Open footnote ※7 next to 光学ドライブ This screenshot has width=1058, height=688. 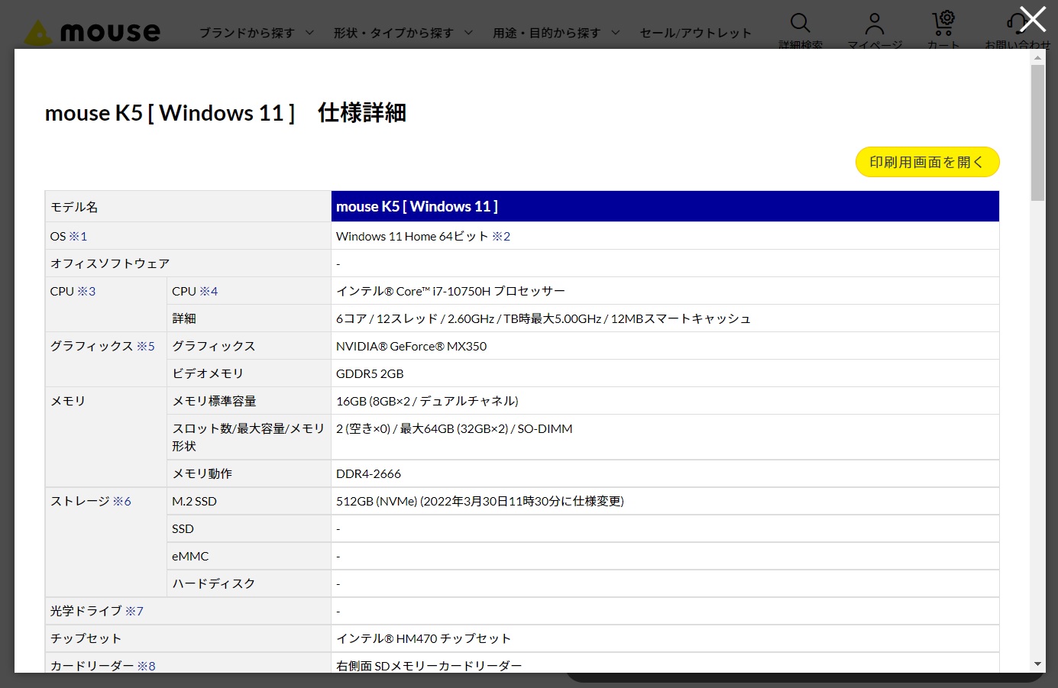(x=134, y=611)
